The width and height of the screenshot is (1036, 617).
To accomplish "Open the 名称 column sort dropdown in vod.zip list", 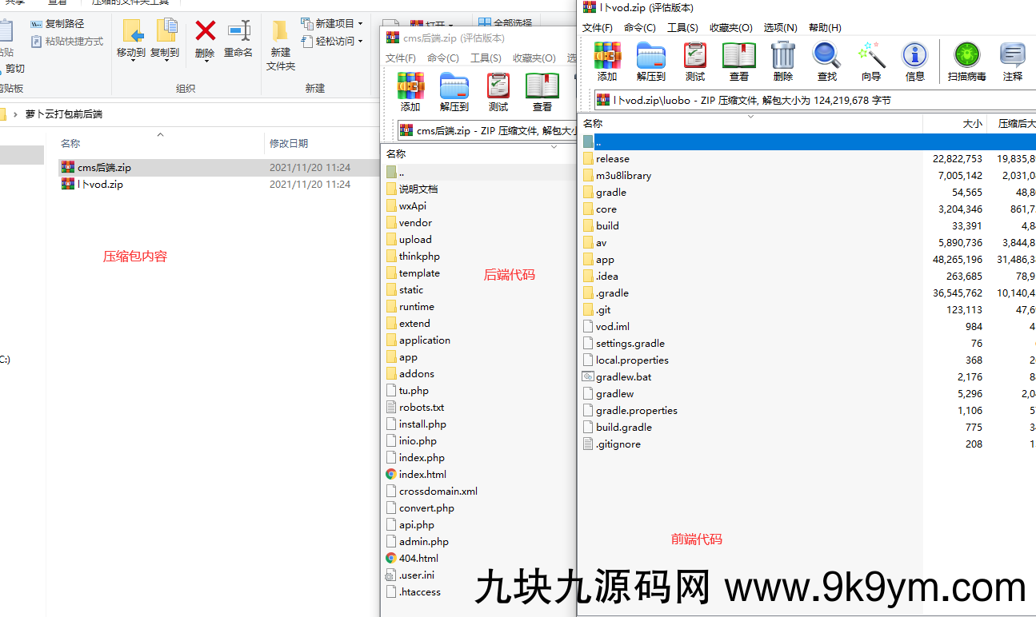I will pyautogui.click(x=750, y=116).
